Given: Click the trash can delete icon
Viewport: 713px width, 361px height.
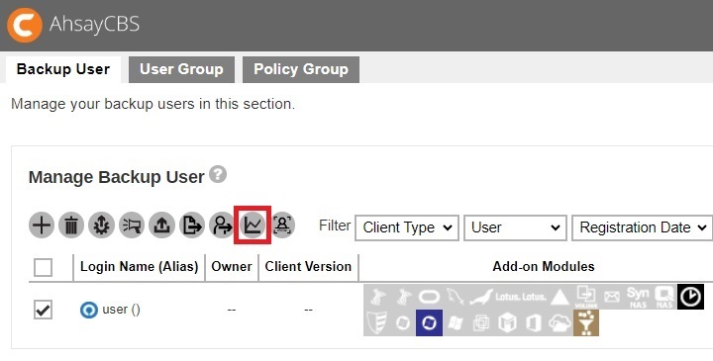Looking at the screenshot, I should 71,226.
